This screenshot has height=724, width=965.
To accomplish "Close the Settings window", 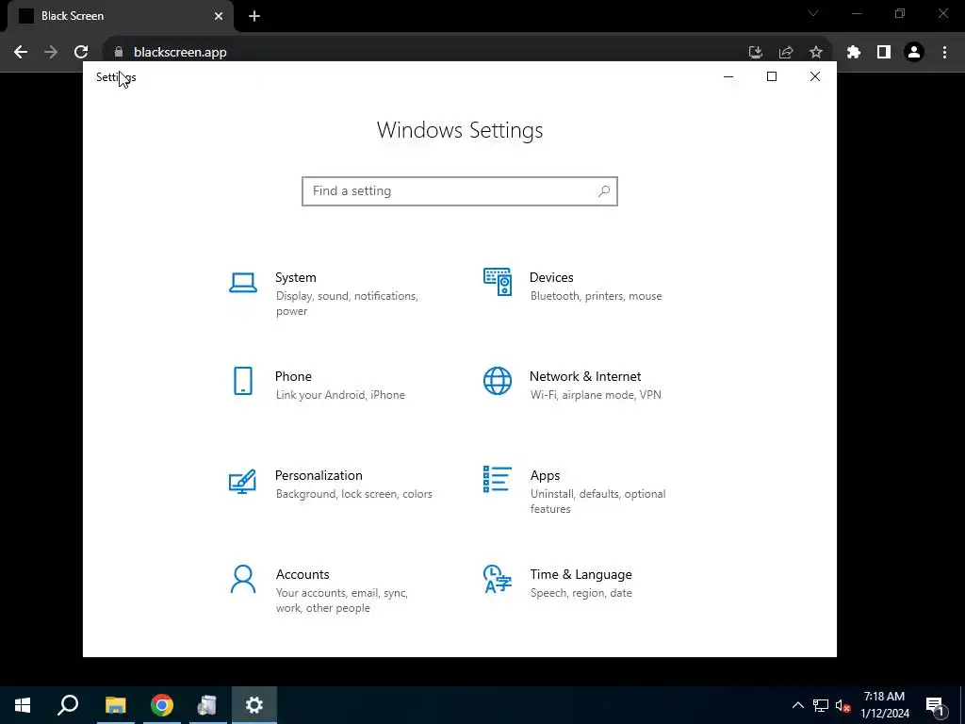I will [815, 76].
